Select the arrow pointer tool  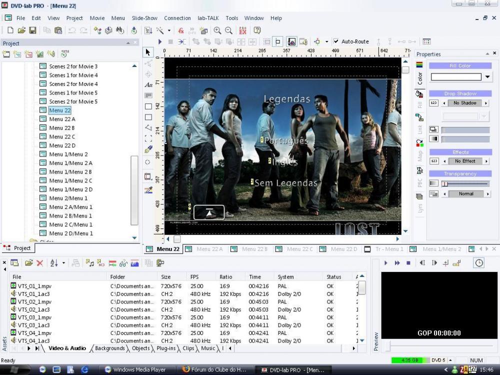pos(148,52)
